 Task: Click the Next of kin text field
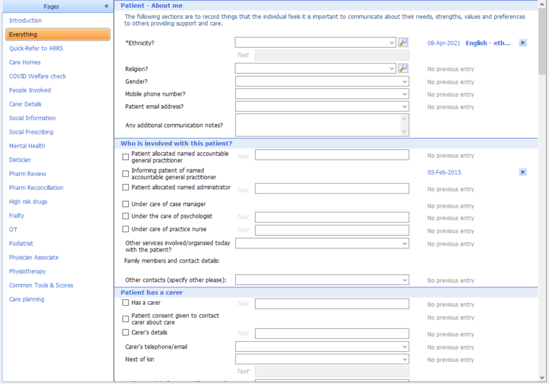click(332, 371)
